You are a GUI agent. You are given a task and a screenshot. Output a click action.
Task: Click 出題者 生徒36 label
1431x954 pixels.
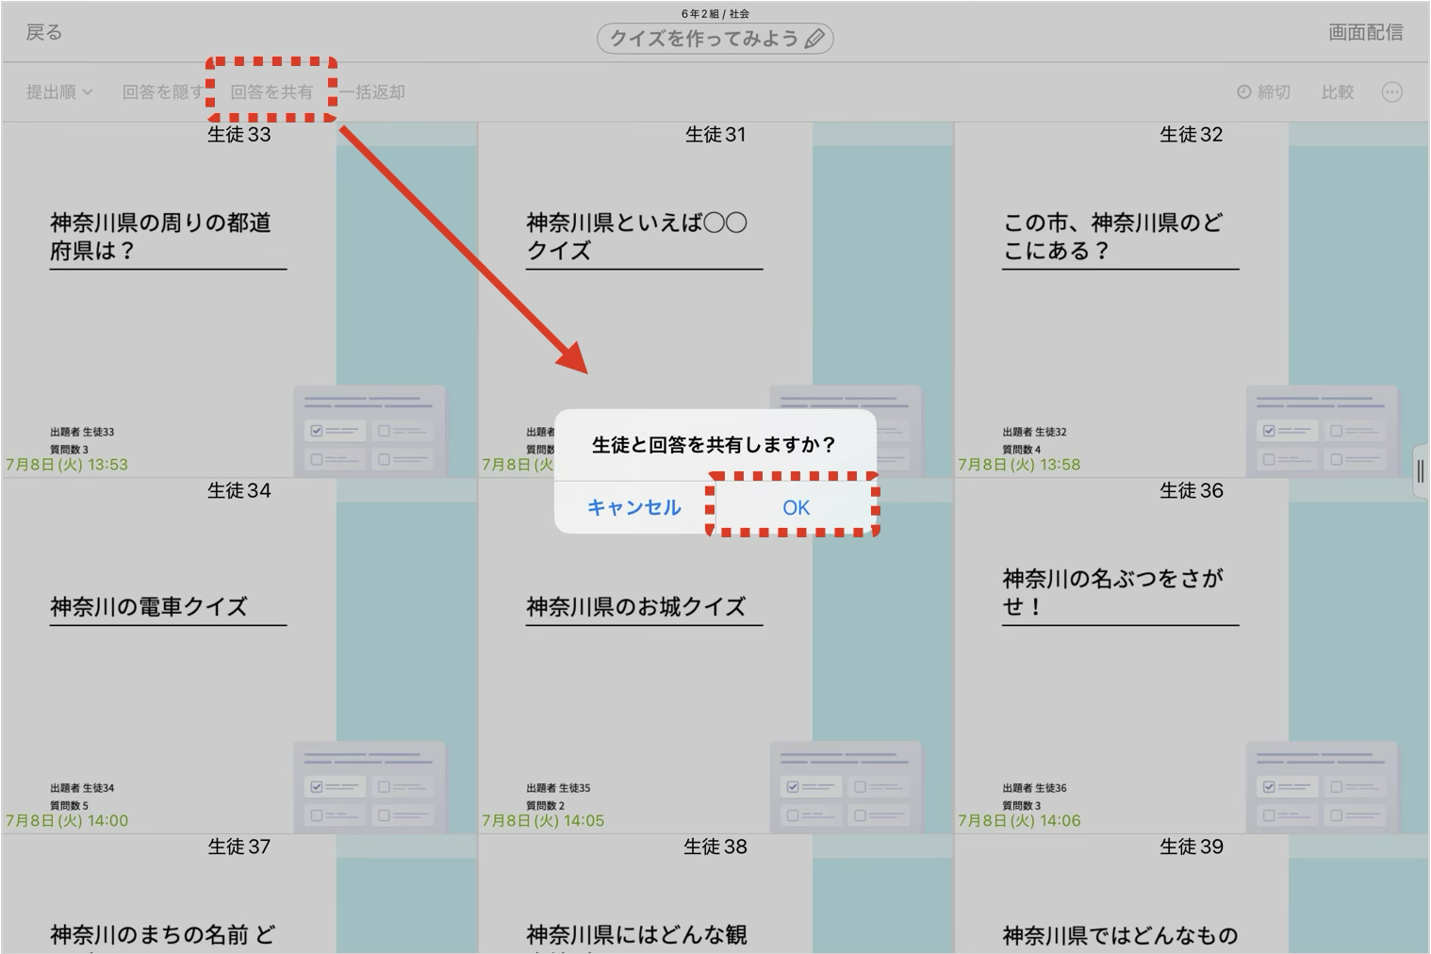pos(1034,788)
